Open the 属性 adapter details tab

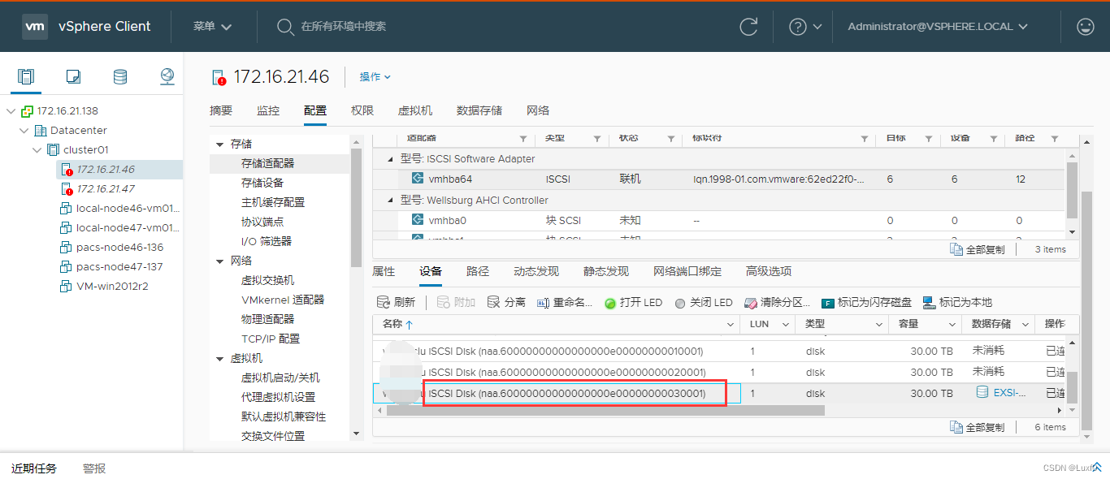click(x=384, y=271)
